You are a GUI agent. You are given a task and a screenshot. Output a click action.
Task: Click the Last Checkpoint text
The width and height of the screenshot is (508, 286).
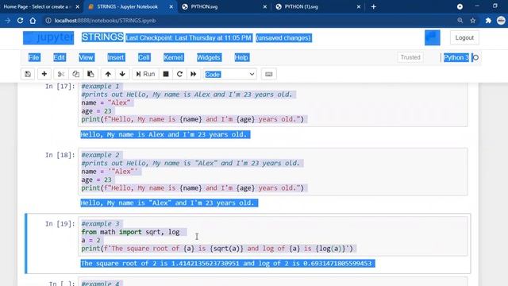point(189,38)
